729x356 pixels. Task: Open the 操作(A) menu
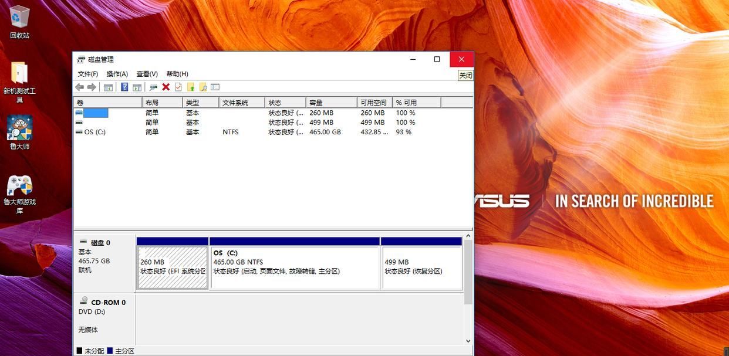(x=117, y=74)
